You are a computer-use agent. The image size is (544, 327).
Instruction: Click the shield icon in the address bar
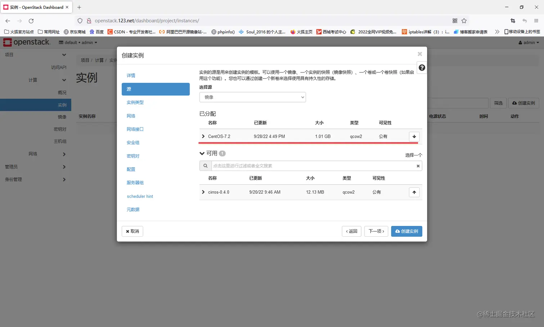80,21
